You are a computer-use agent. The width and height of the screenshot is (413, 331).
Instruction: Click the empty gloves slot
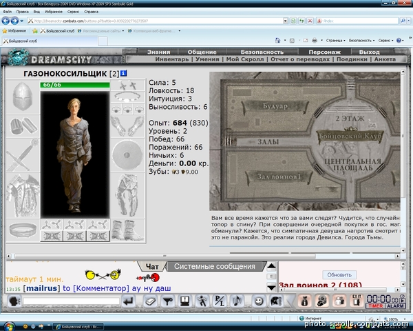pos(127,126)
